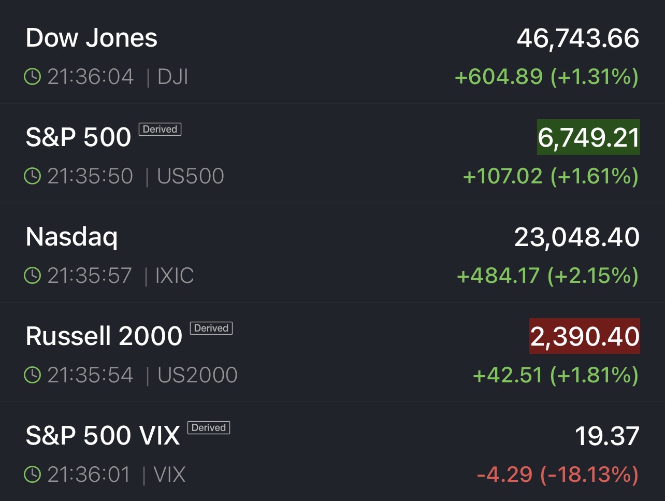Tap the Dow Jones price 46,743.66
Image resolution: width=665 pixels, height=501 pixels.
pos(578,38)
